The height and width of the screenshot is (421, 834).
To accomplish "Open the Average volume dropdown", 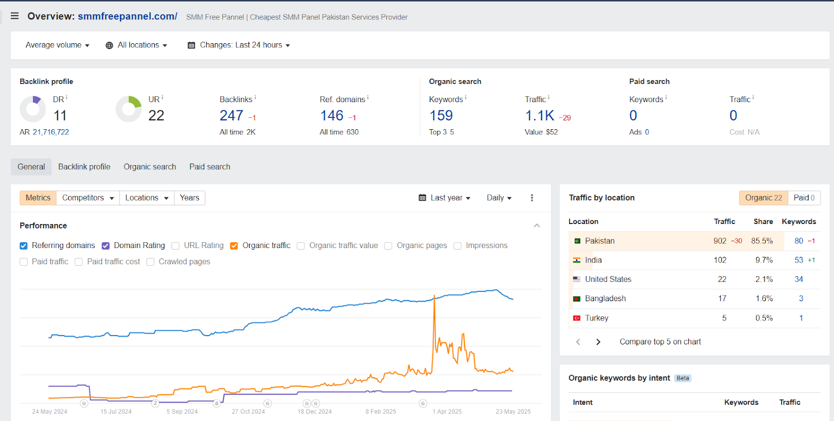I will (57, 45).
